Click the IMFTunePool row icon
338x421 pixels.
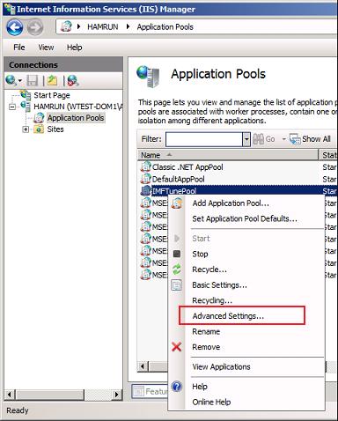tap(146, 191)
